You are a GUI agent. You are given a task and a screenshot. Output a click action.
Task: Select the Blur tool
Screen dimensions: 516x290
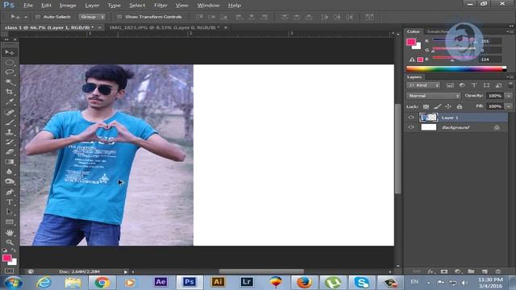click(x=9, y=172)
